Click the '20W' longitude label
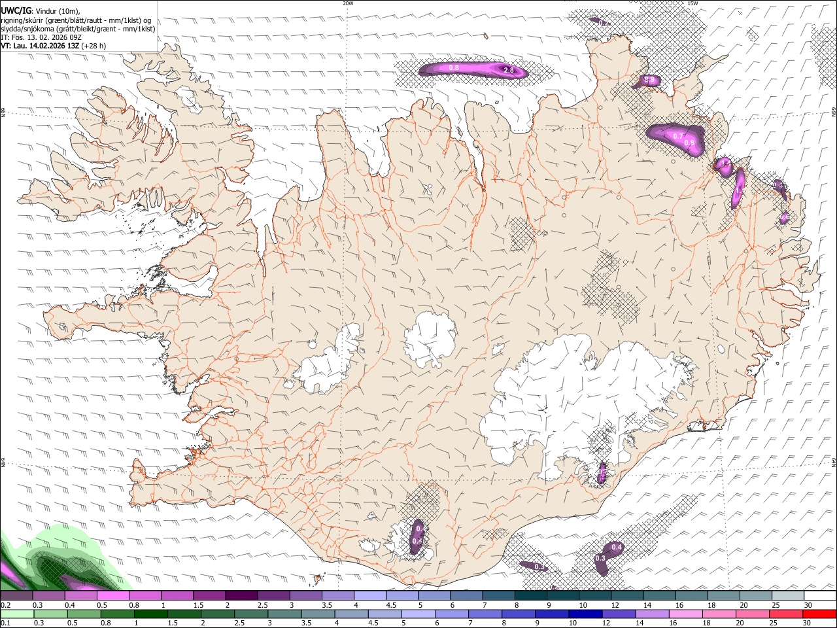Screen dimensions: 837x628 tap(348, 3)
